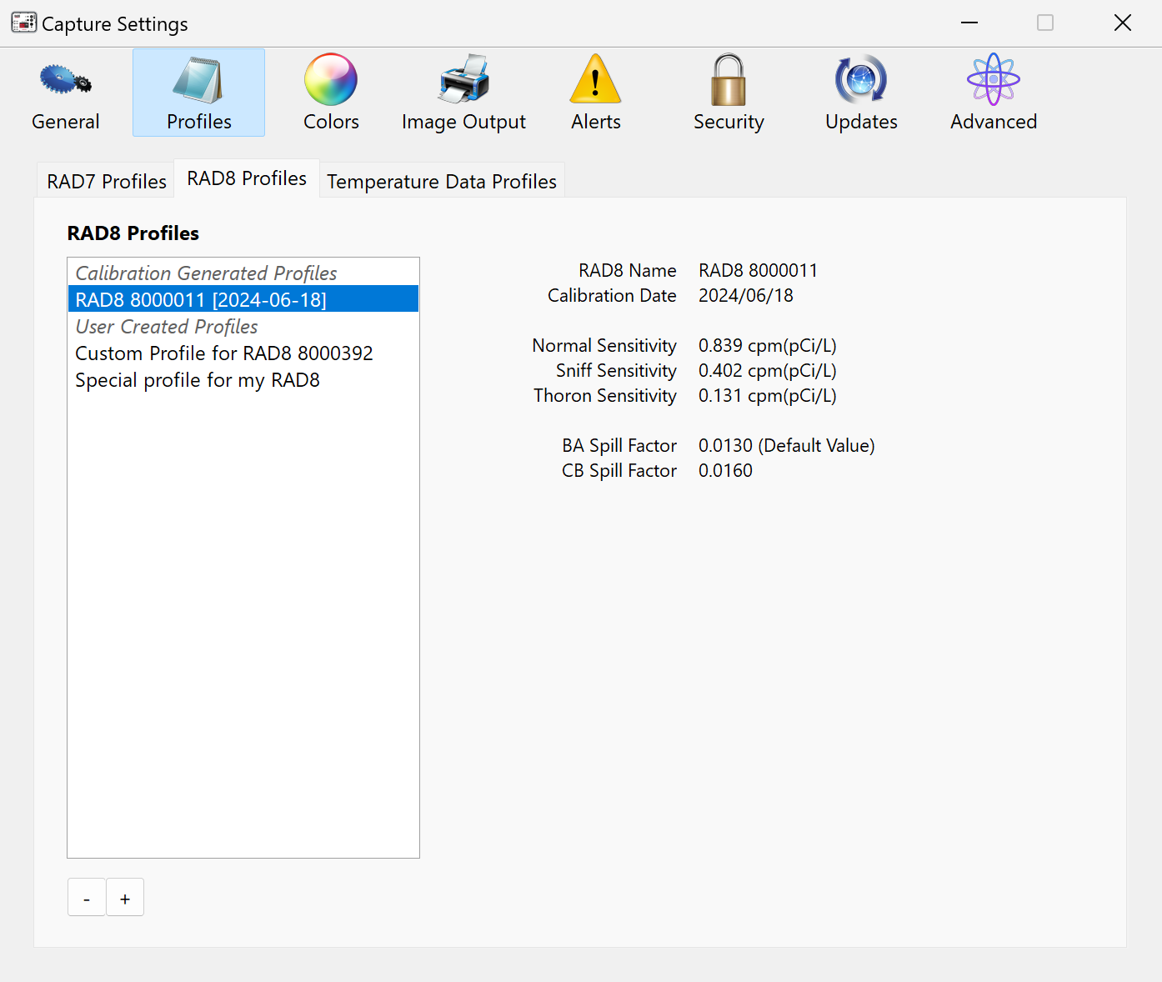The width and height of the screenshot is (1162, 982).
Task: Click the User Created Profiles header
Action: click(x=167, y=327)
